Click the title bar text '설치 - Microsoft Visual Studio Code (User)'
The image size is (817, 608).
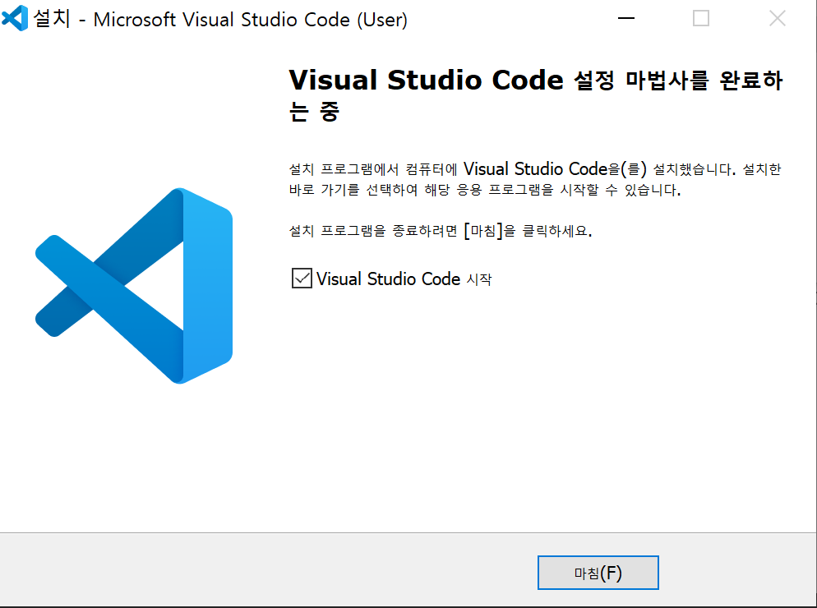220,19
